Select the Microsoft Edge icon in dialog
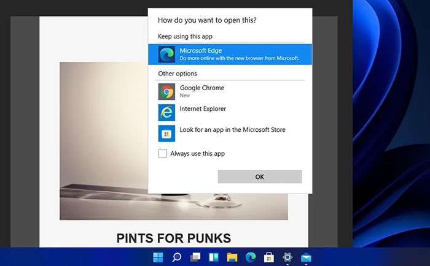 tap(166, 54)
